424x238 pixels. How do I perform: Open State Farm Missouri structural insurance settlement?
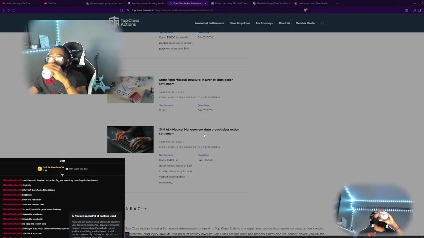coord(196,82)
